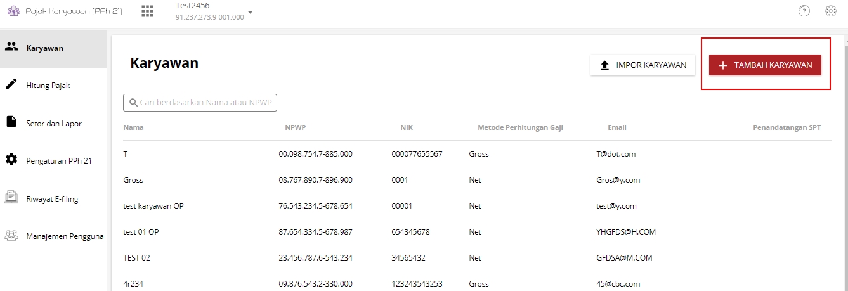848x291 pixels.
Task: Select employee row named T
Action: point(477,154)
